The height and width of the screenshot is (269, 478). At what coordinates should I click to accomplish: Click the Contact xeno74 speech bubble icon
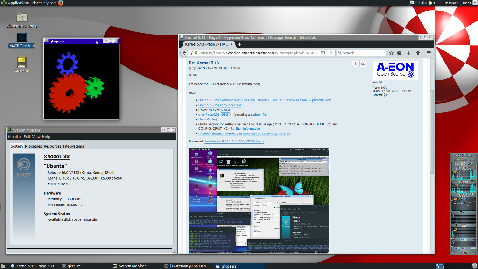(x=386, y=95)
